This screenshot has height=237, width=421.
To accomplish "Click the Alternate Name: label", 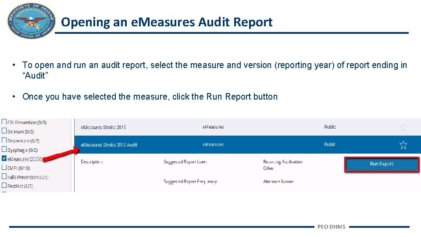I will point(278,182).
